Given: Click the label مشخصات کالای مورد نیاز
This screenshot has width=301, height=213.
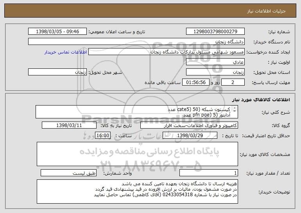Looking at the screenshot, I should 265,154.
